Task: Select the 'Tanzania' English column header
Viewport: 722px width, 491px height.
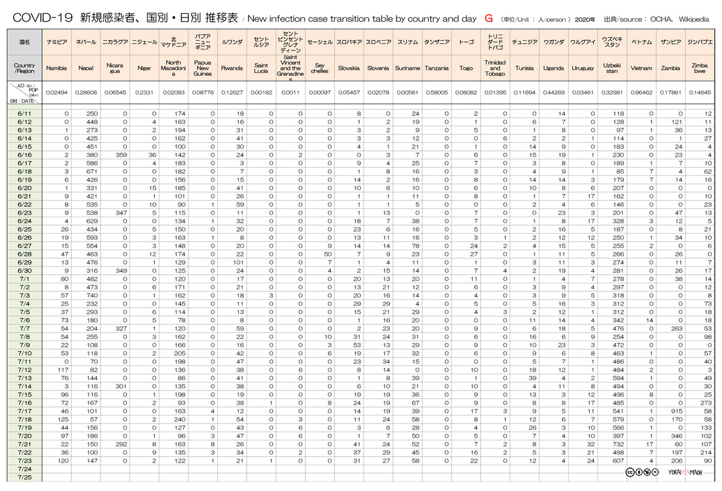Action: (436, 68)
